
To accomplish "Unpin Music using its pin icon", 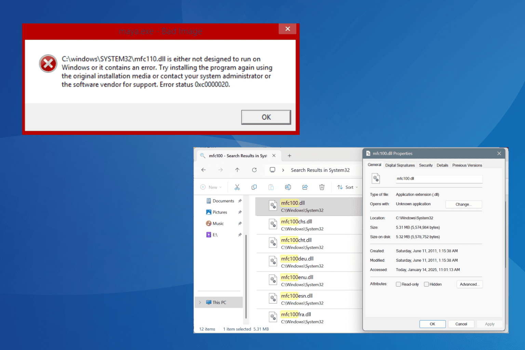I will [240, 224].
